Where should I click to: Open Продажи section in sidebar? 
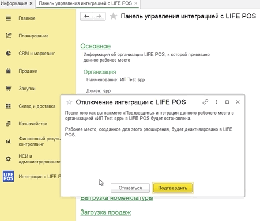point(28,71)
